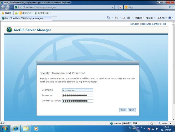Click the Confirm password input field
The height and width of the screenshot is (132, 175).
(x=78, y=101)
